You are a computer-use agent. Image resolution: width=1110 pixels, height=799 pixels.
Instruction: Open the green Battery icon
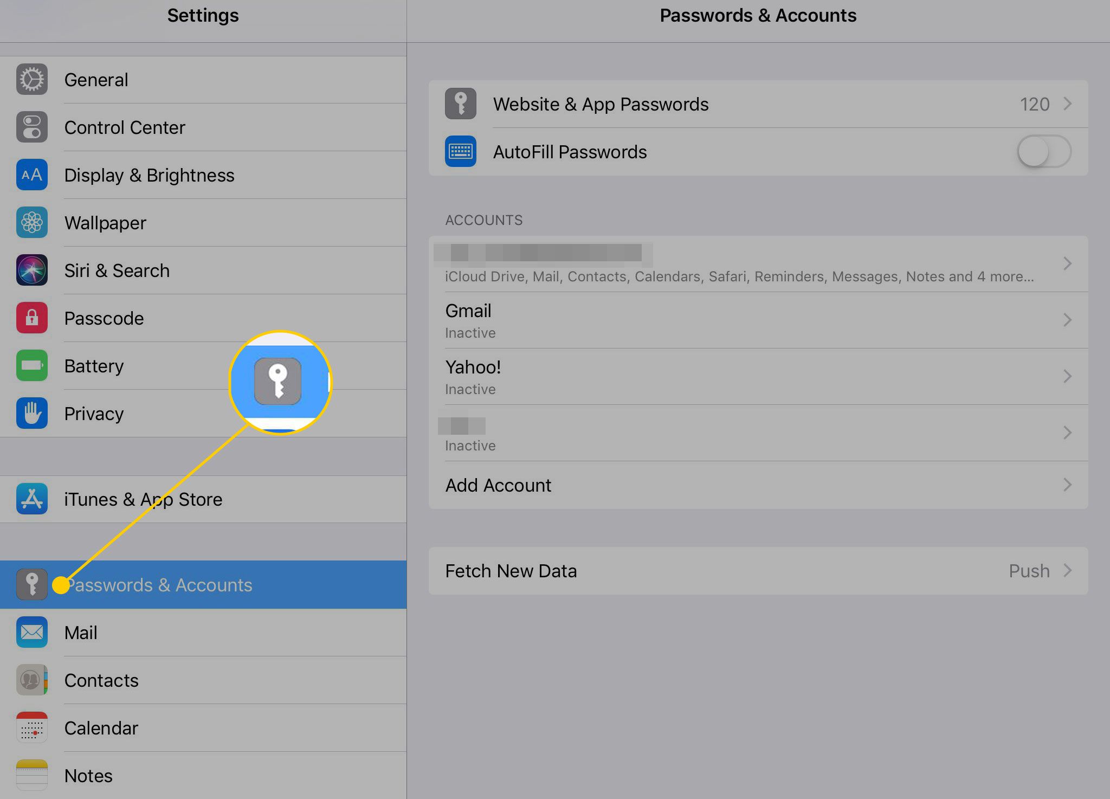point(32,366)
